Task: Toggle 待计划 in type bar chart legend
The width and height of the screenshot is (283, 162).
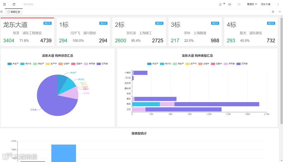Action: [x=166, y=64]
